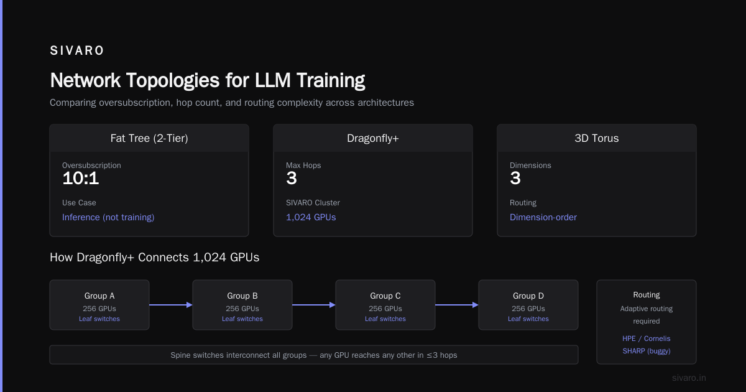Select the Group C box
Image resolution: width=746 pixels, height=392 pixels.
click(385, 305)
